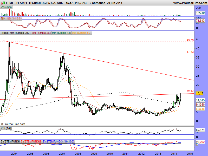Click the SYSTEMFUNGI3 (40 100) label
Viewport: 208px width, 156px height.
[58, 141]
